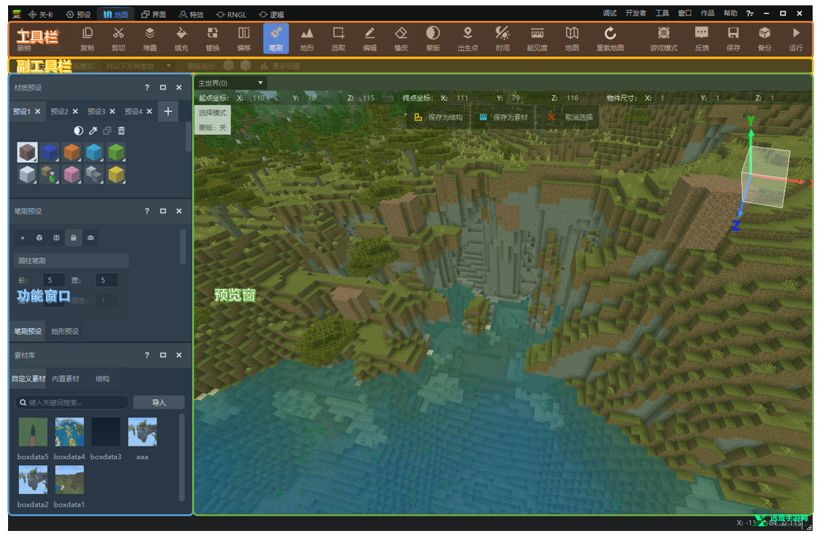
Task: Pick the eyedropper icon in 材质预设 panel
Action: (x=93, y=130)
